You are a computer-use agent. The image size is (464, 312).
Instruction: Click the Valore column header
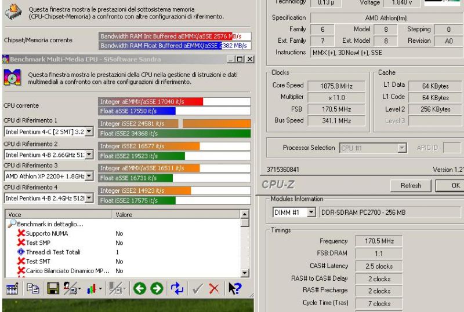click(x=176, y=215)
